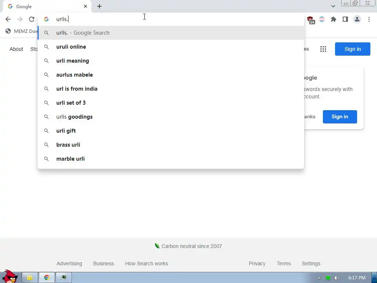The width and height of the screenshot is (377, 283).
Task: Pick the 'brass urli' suggestion
Action: click(x=171, y=144)
